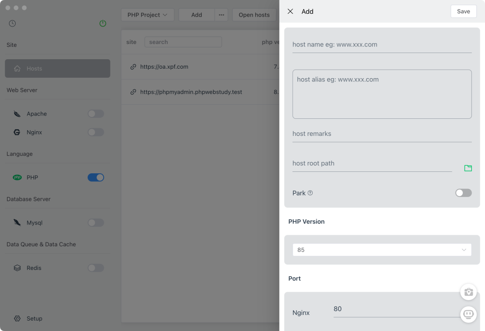Click the clock history icon in sidebar
This screenshot has width=485, height=331.
click(x=12, y=23)
